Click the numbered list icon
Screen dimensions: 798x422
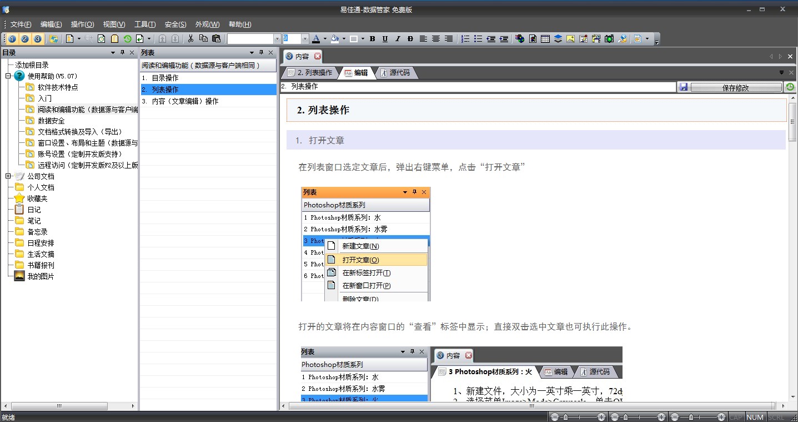click(x=465, y=39)
